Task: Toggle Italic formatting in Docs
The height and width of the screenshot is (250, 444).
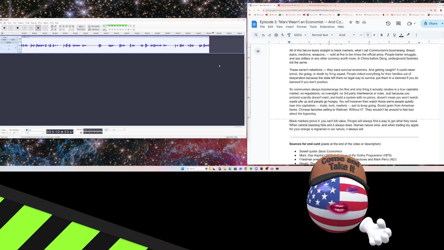Action: pyautogui.click(x=388, y=35)
